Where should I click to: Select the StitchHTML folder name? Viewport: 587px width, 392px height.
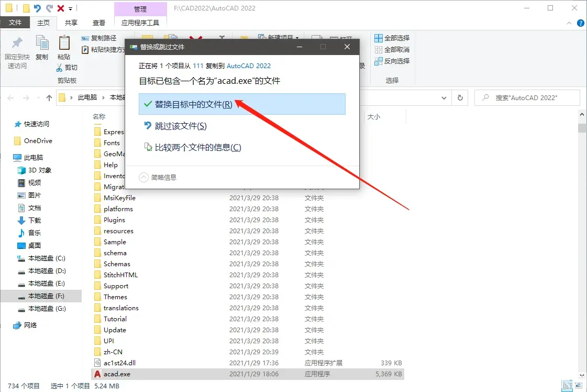pyautogui.click(x=120, y=275)
